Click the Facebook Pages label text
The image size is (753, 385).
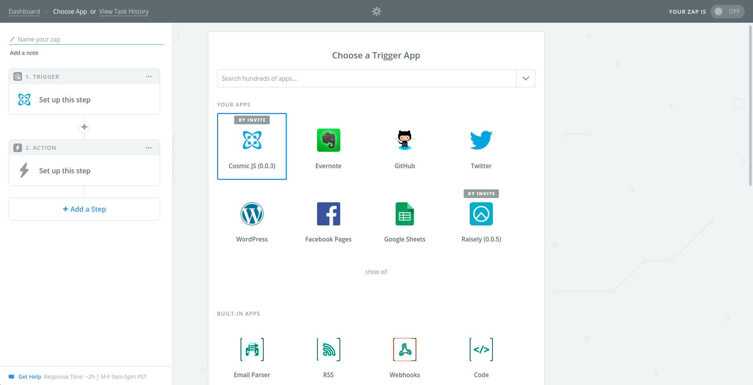pyautogui.click(x=328, y=239)
